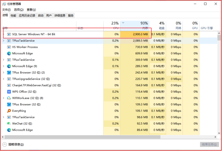Click the SQL Server Windows NT process icon
This screenshot has height=151, width=222.
pos(9,34)
